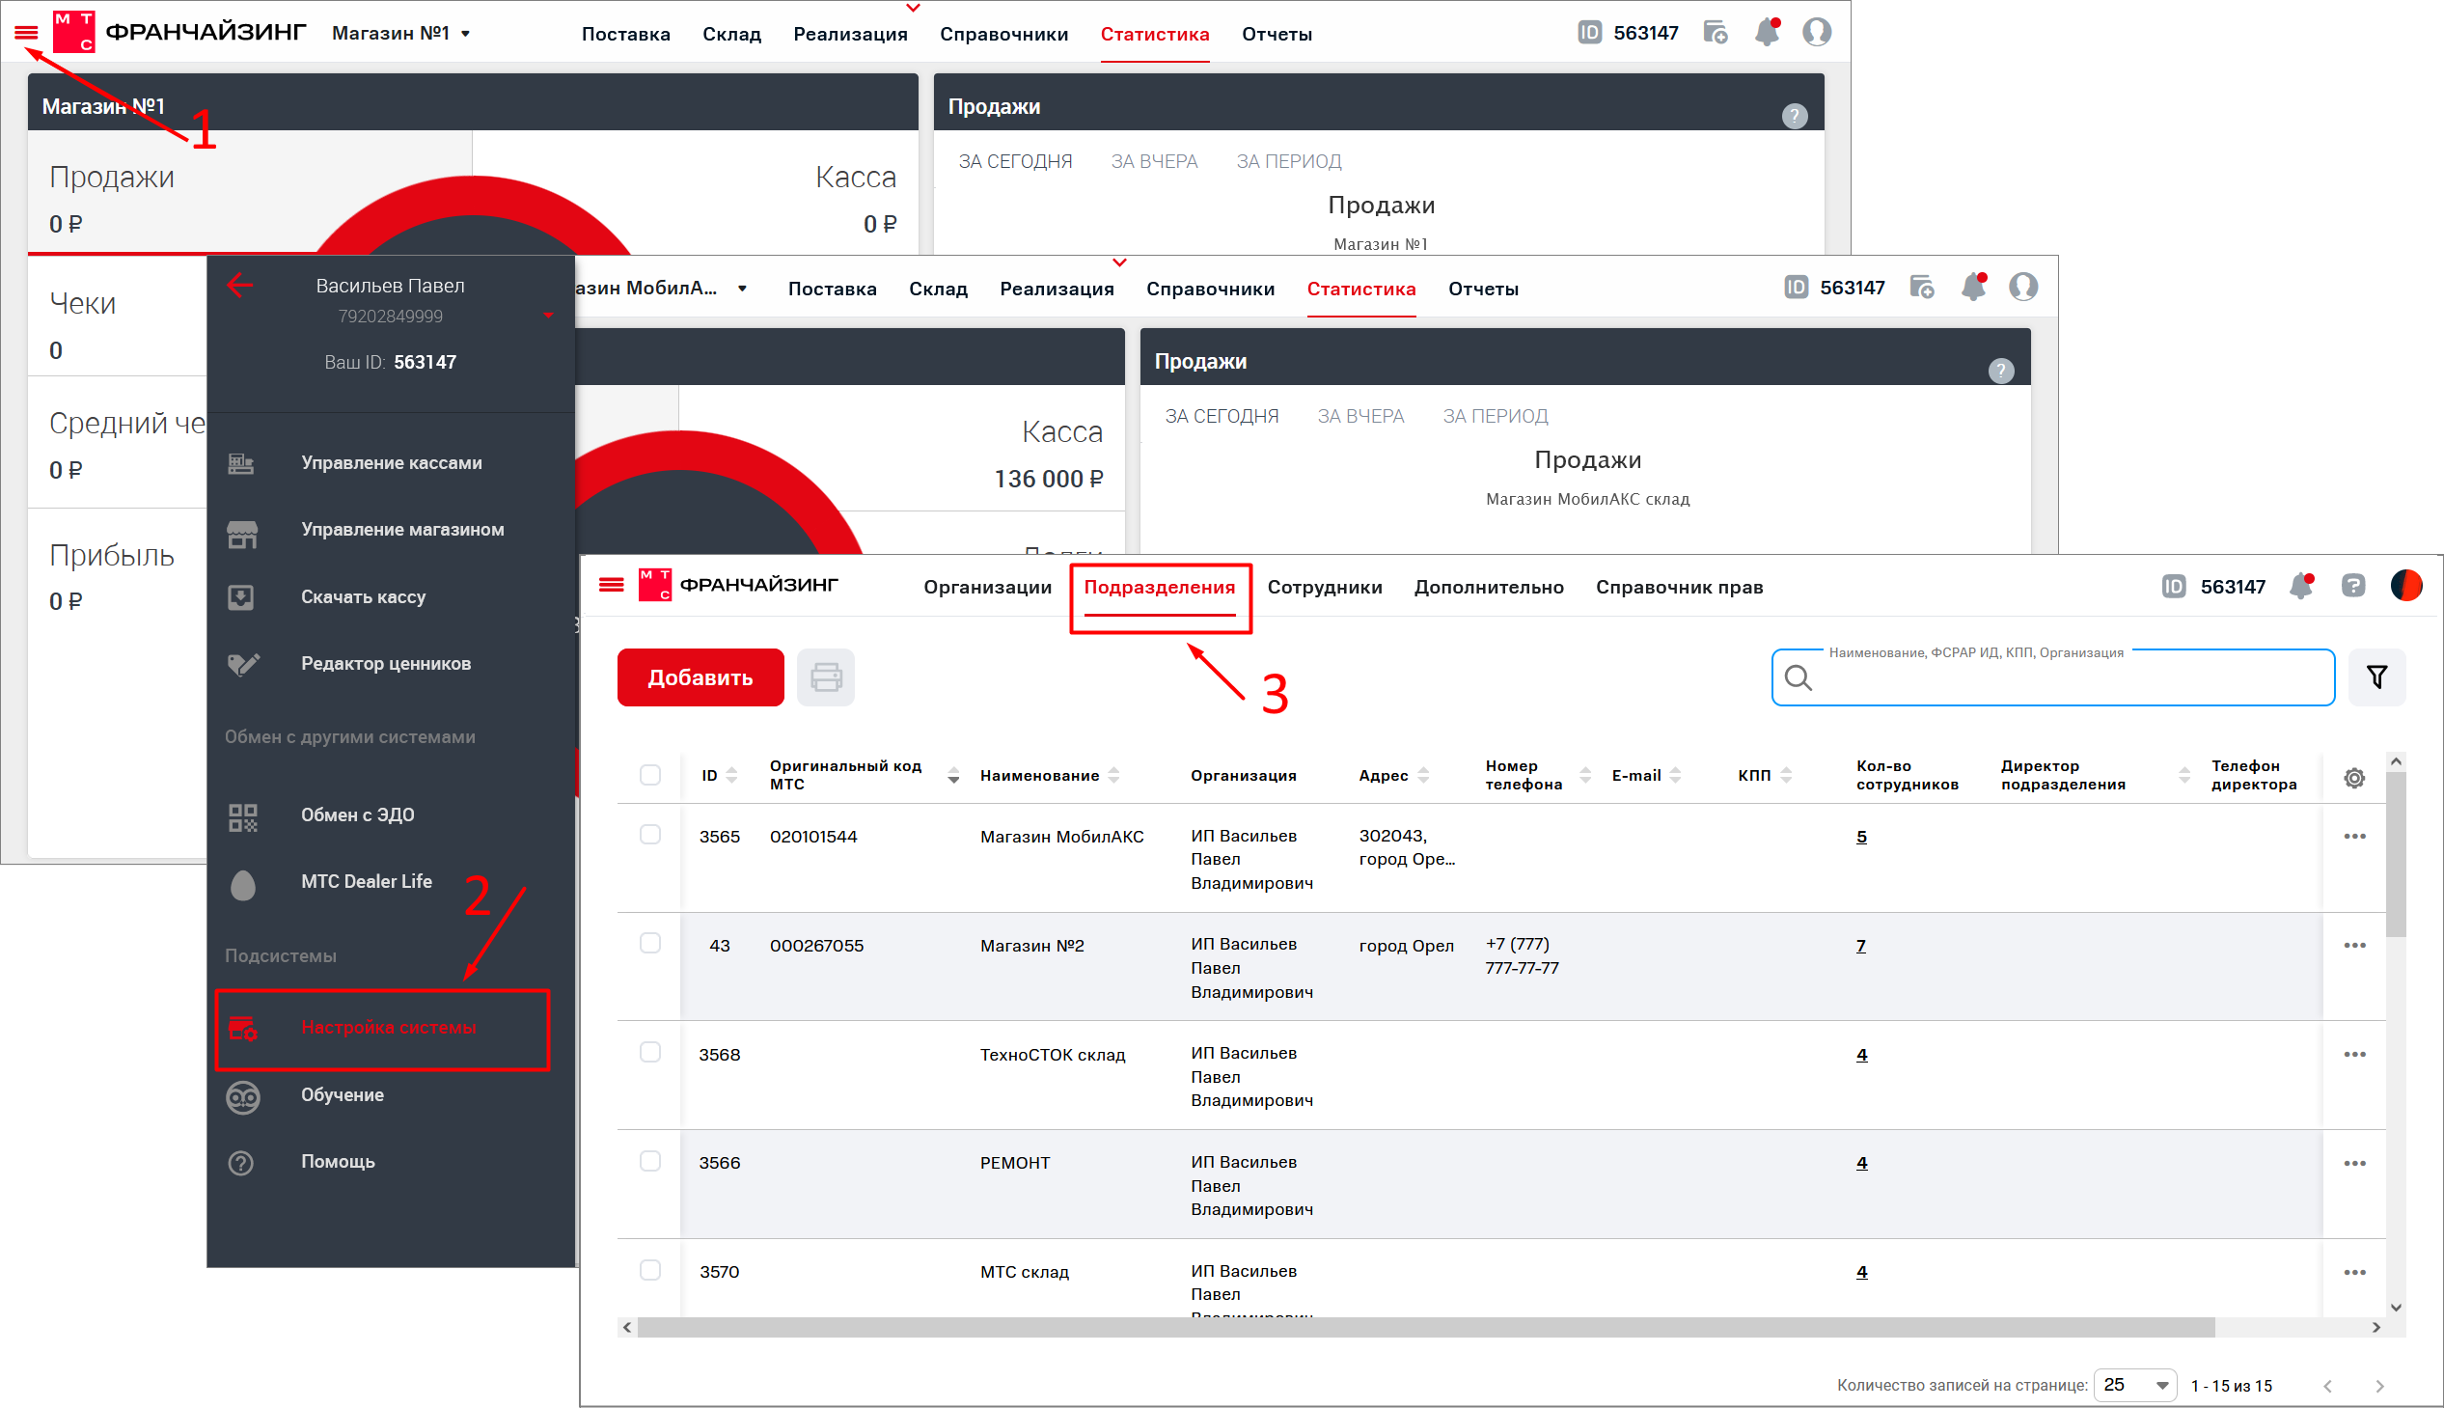The width and height of the screenshot is (2444, 1408).
Task: Open records per page dropdown showing 25
Action: tap(2134, 1386)
